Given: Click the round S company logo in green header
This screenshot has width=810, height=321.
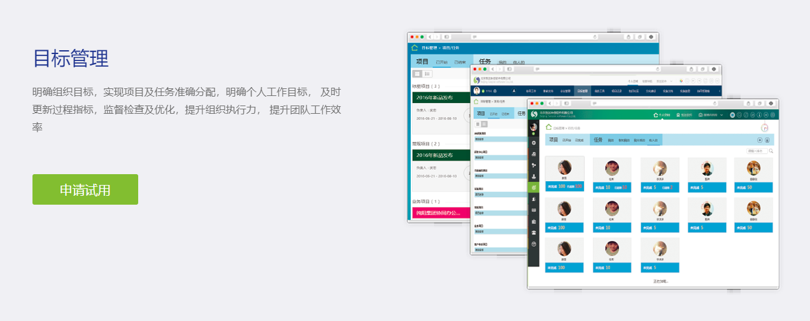Looking at the screenshot, I should (x=534, y=114).
